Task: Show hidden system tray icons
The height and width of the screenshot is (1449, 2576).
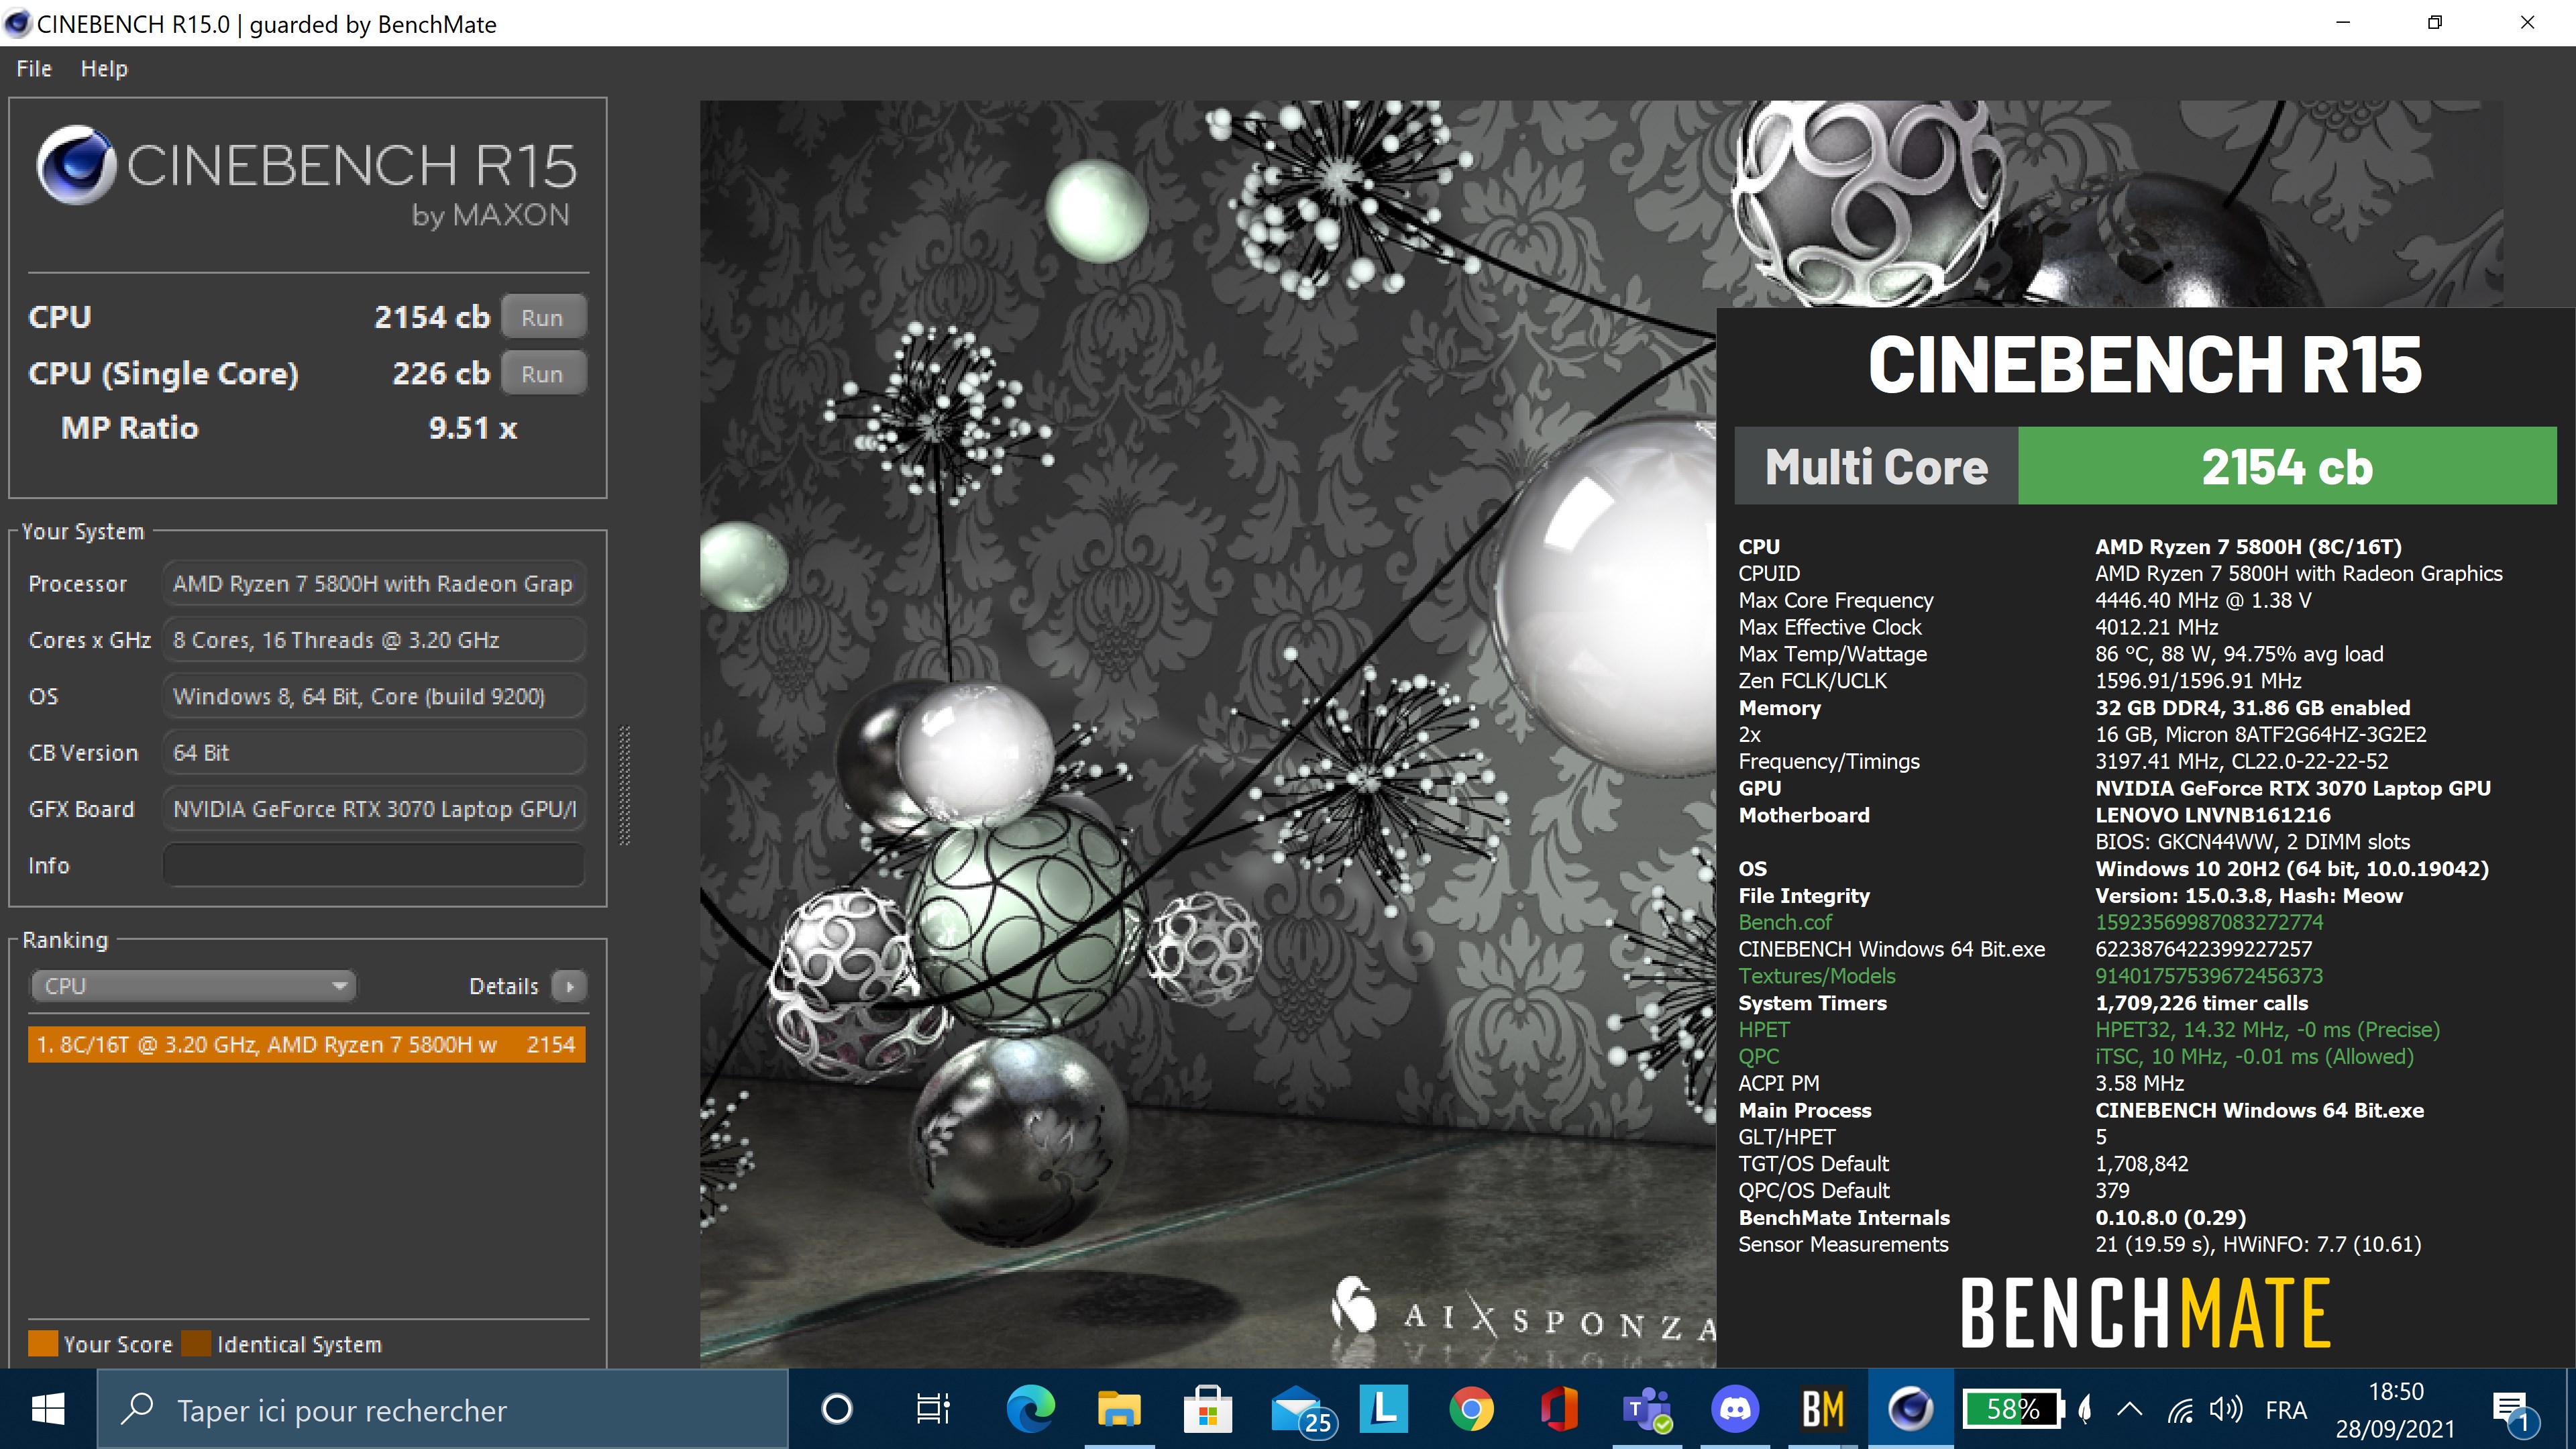Action: (x=2130, y=1409)
